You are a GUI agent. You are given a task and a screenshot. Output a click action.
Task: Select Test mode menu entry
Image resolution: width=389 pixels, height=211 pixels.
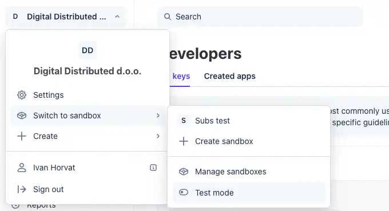coord(249,192)
